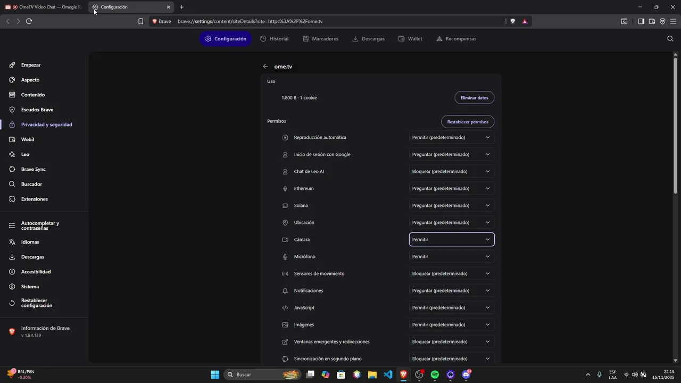681x383 pixels.
Task: Open the Descargas top navigation item
Action: coord(368,39)
